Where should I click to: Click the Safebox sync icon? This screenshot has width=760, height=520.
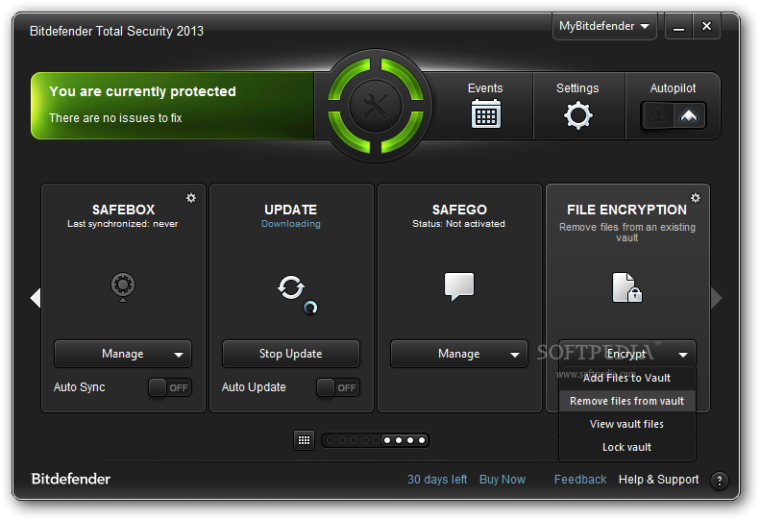tap(123, 286)
